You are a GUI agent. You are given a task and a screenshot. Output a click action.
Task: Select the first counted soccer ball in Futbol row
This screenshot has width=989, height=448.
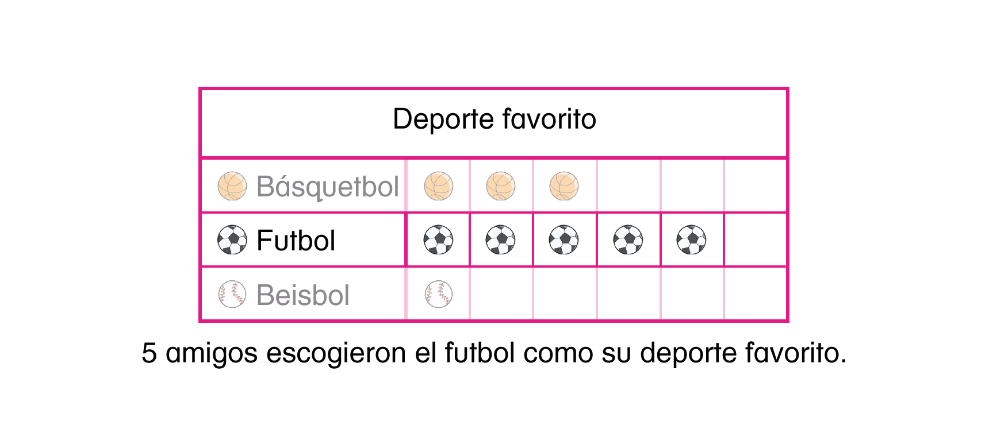click(x=438, y=240)
